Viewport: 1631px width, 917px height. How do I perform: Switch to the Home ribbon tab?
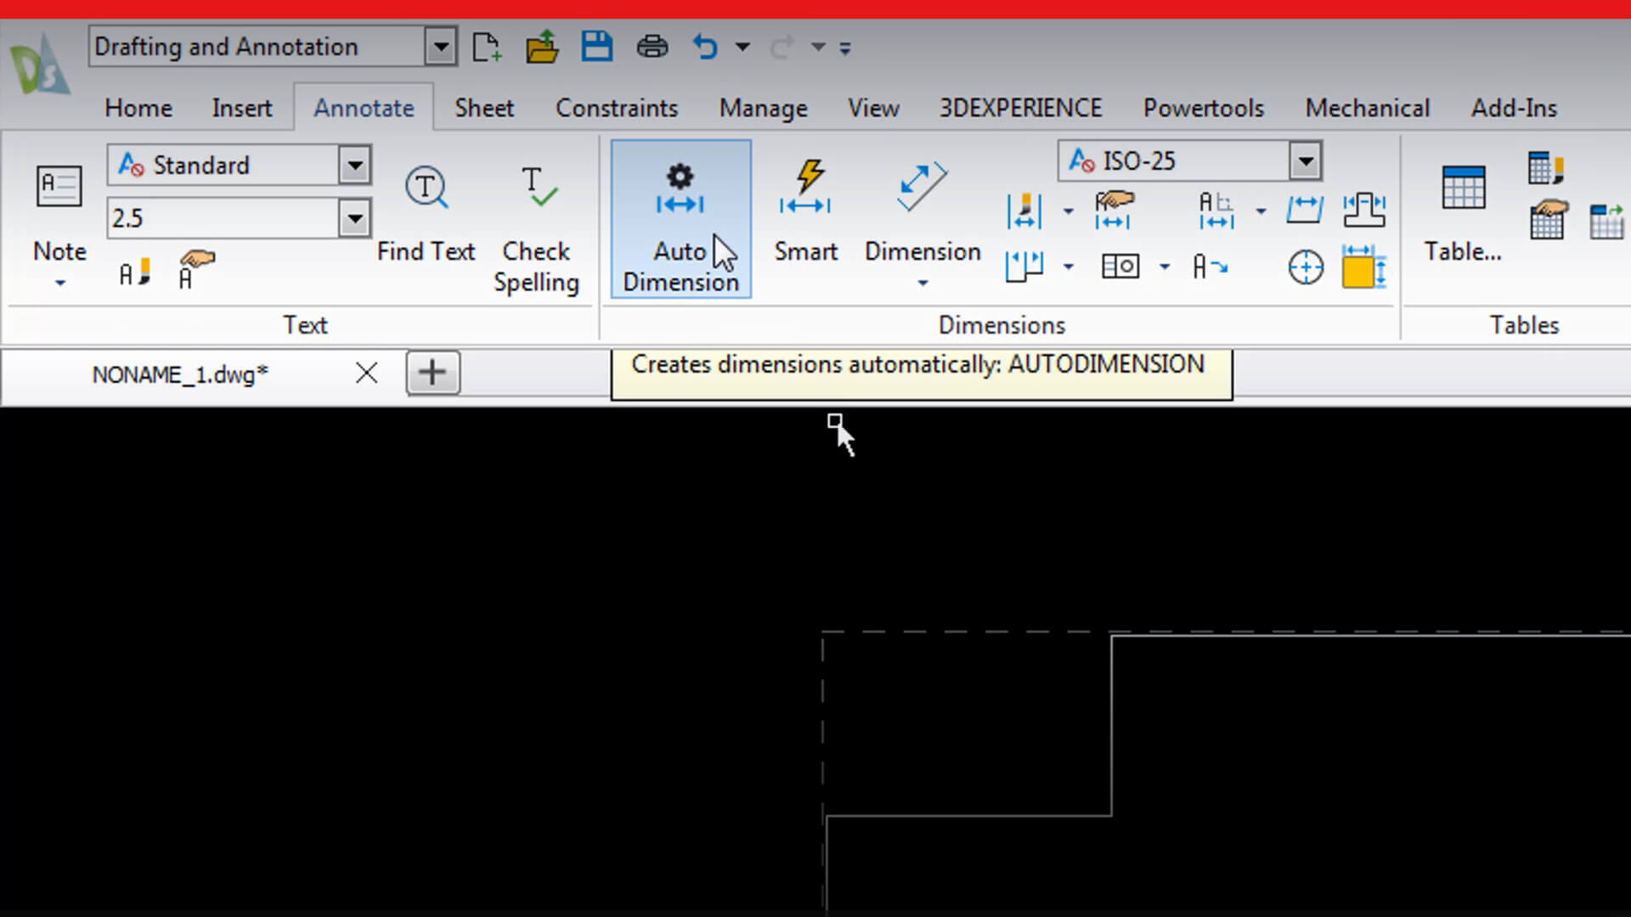click(x=138, y=108)
